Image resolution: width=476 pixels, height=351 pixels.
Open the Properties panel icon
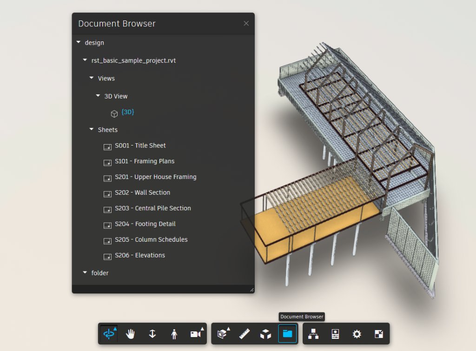point(335,334)
